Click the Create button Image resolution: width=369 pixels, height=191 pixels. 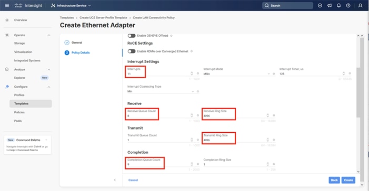(x=348, y=180)
